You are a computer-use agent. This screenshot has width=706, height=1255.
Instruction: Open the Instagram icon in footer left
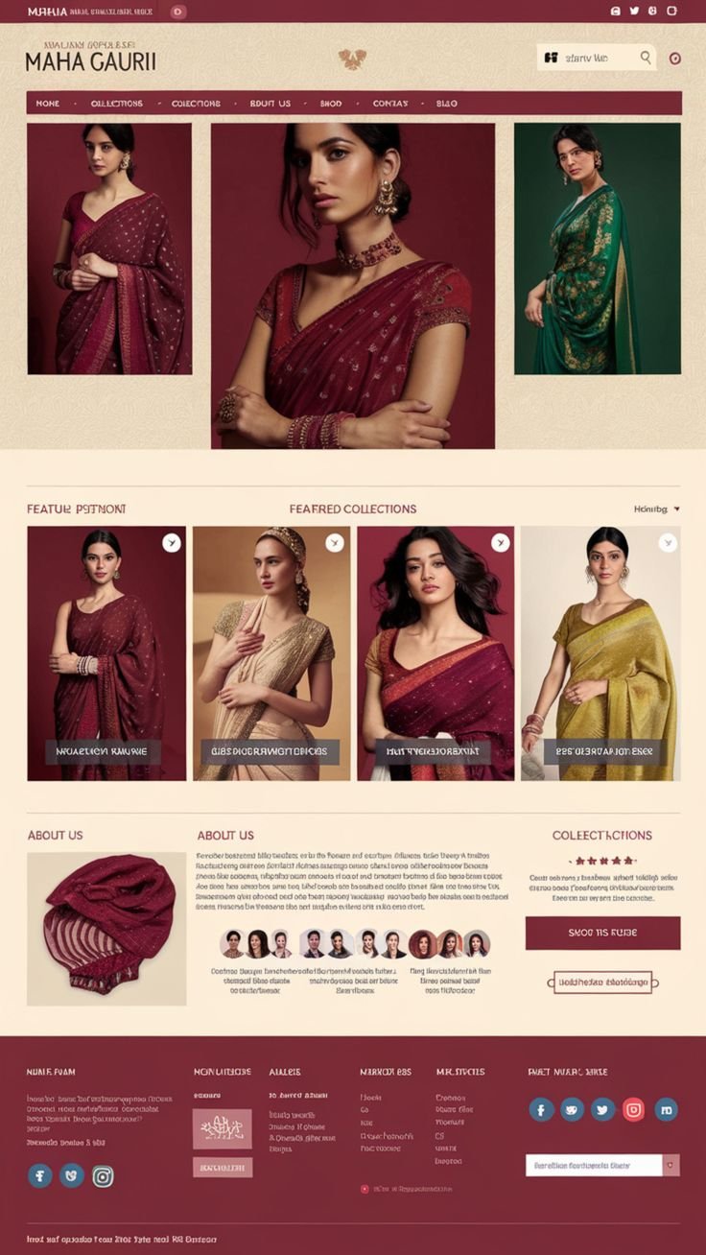103,1175
